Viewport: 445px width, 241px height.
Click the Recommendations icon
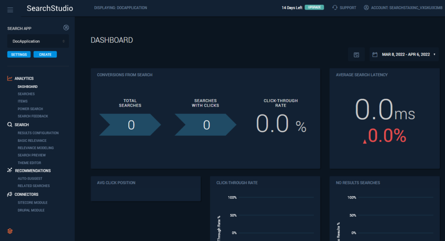tap(10, 170)
